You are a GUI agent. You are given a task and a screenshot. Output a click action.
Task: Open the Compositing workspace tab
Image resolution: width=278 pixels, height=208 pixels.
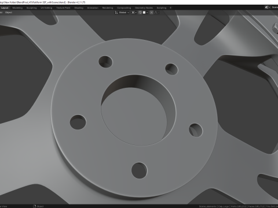pos(124,8)
